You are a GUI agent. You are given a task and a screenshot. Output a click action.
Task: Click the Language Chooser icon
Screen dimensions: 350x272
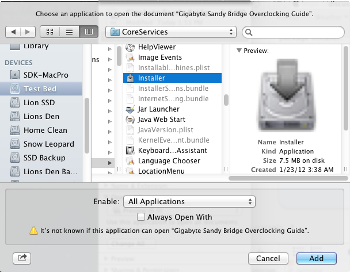pyautogui.click(x=130, y=161)
